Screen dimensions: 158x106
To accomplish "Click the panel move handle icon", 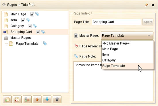I will [x=4, y=5].
